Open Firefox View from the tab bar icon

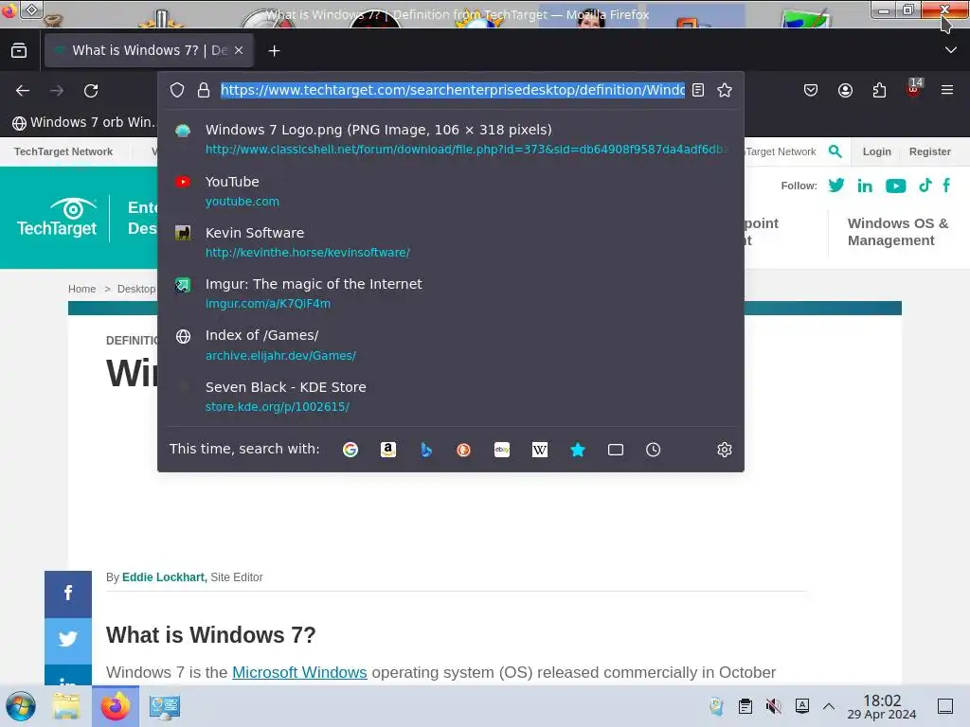click(x=19, y=51)
